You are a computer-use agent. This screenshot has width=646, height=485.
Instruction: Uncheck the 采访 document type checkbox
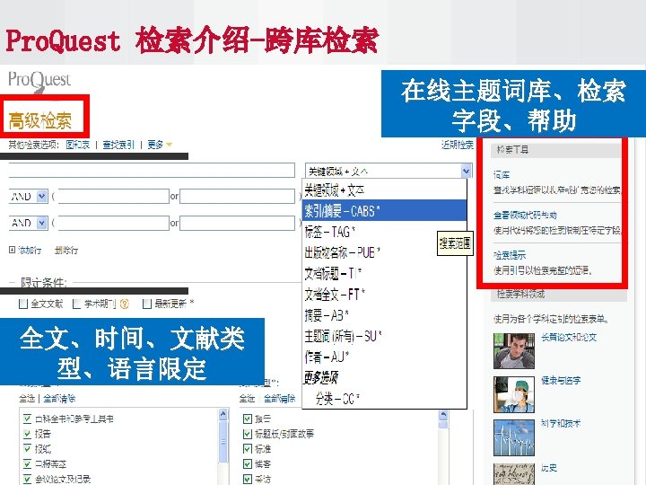click(x=248, y=479)
